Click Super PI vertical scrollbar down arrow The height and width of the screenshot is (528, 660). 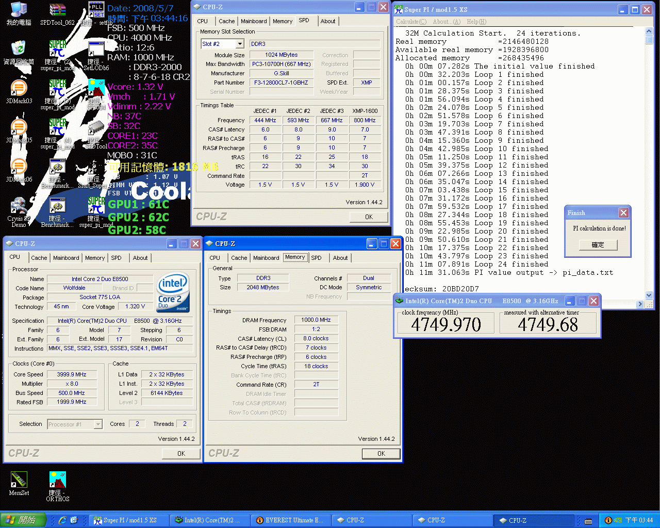(649, 295)
